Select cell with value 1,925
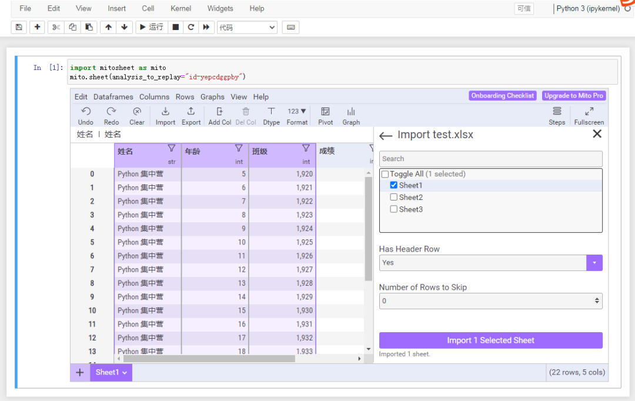Screen dimensions: 635x401 point(282,242)
